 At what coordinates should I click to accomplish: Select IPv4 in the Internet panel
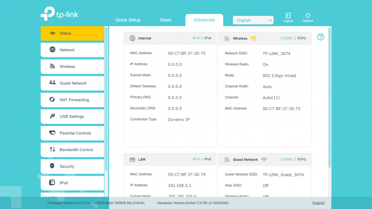pyautogui.click(x=196, y=38)
